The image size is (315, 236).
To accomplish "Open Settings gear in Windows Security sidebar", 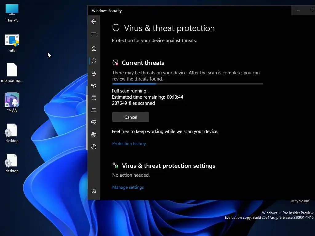I will (94, 191).
